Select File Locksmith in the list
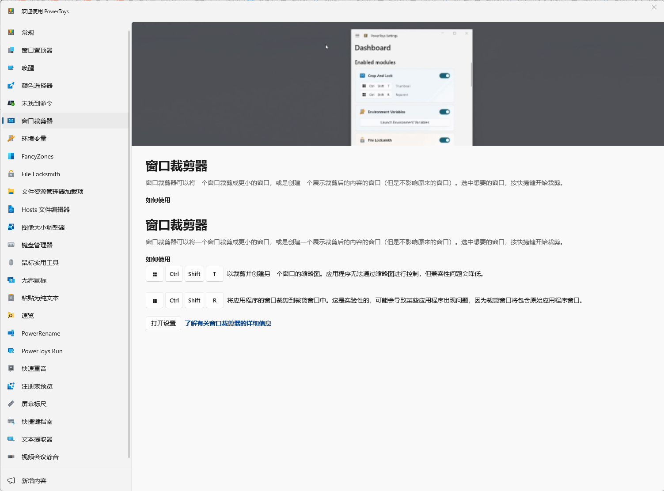The image size is (664, 491). 65,174
